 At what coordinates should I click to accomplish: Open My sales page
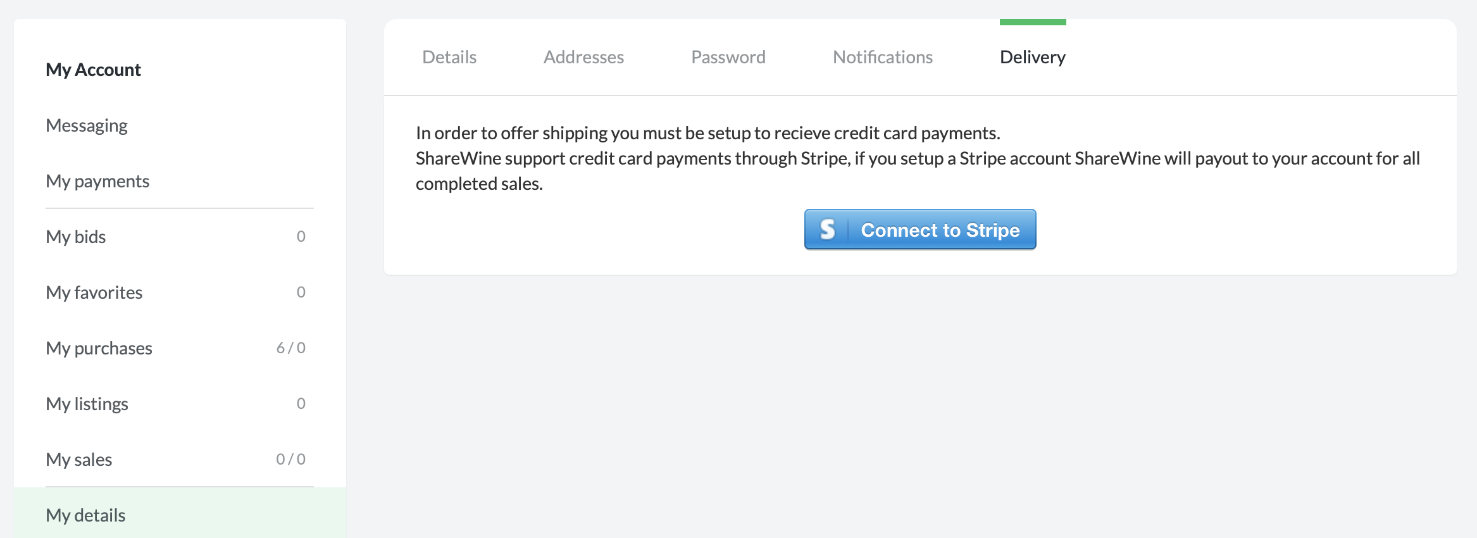(79, 460)
